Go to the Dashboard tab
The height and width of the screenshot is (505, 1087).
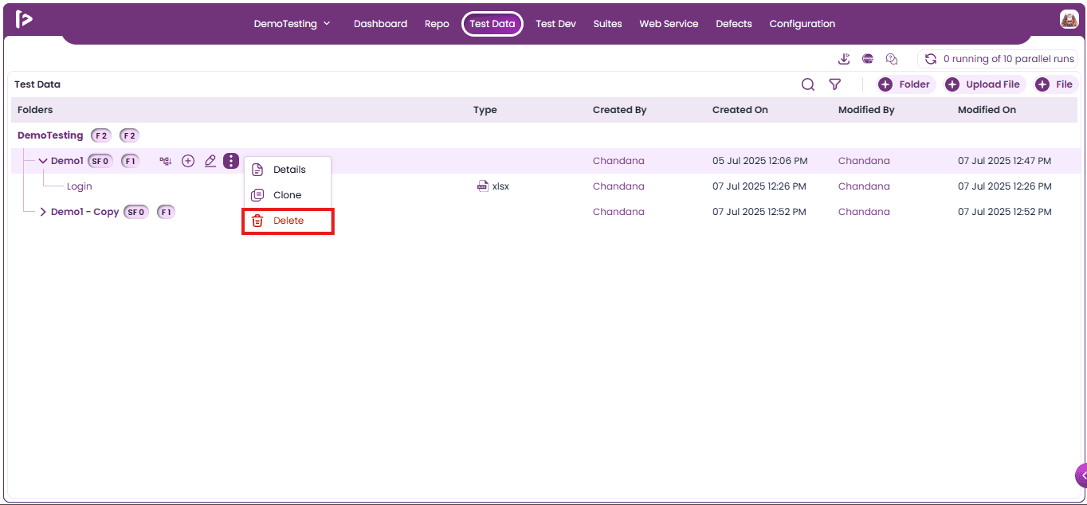380,24
